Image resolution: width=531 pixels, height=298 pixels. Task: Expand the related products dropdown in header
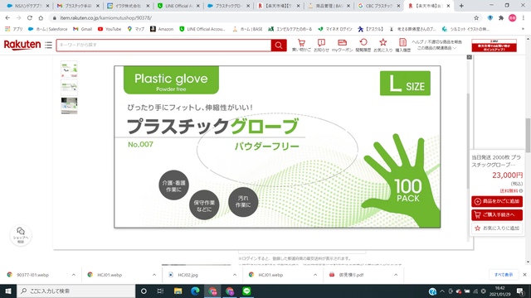(437, 48)
